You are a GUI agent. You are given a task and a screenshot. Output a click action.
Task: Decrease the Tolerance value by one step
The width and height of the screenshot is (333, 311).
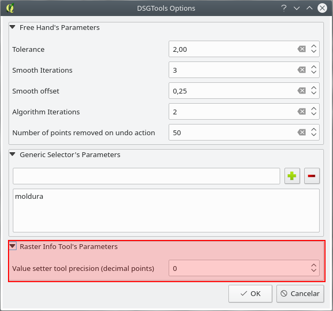(x=314, y=52)
